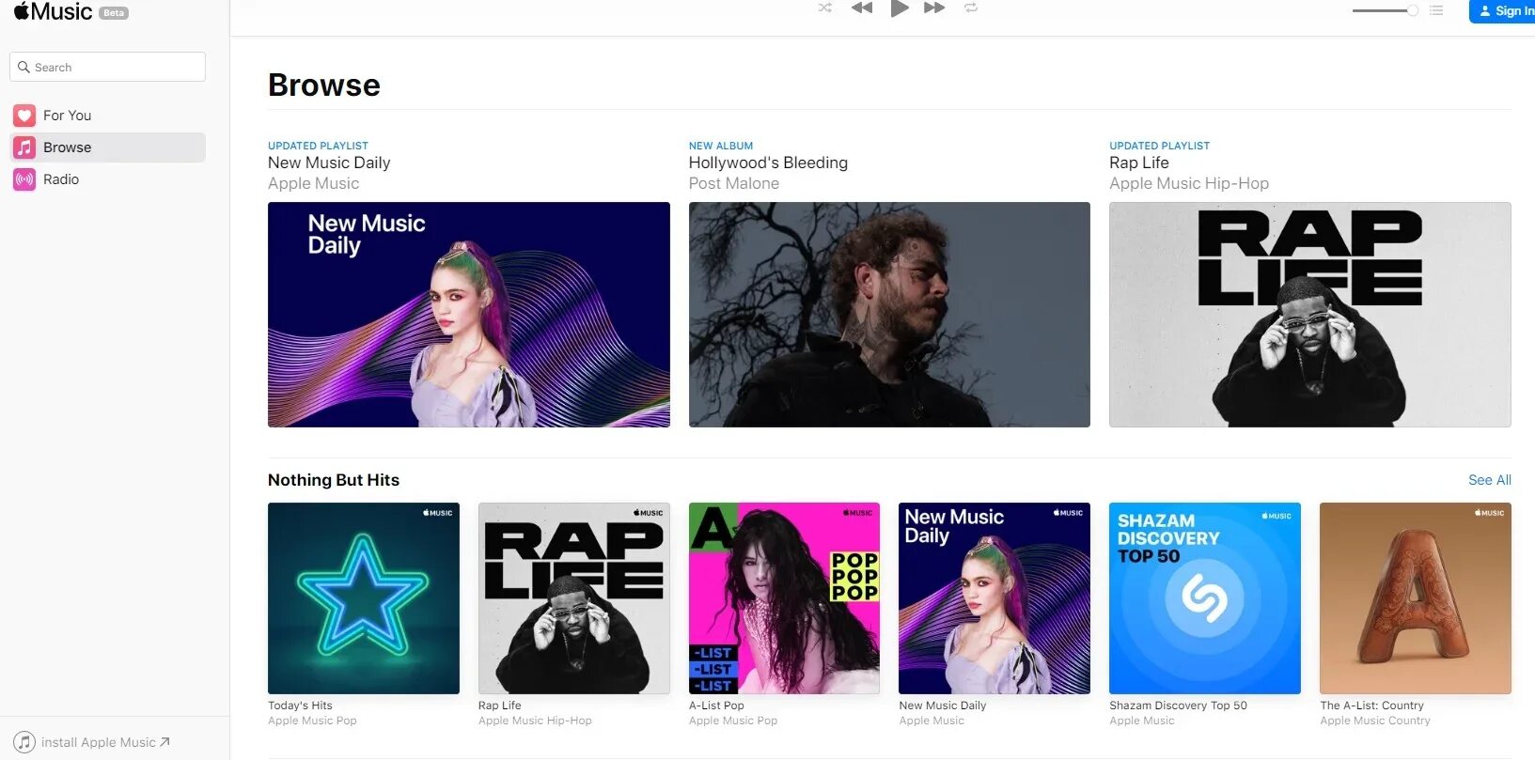The image size is (1535, 760).
Task: Click Apple Music Hip-Hop under featured Rap Life
Action: pos(1189,183)
